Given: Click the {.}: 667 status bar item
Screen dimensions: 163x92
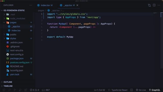Looking at the screenshot, I should [x=46, y=90].
